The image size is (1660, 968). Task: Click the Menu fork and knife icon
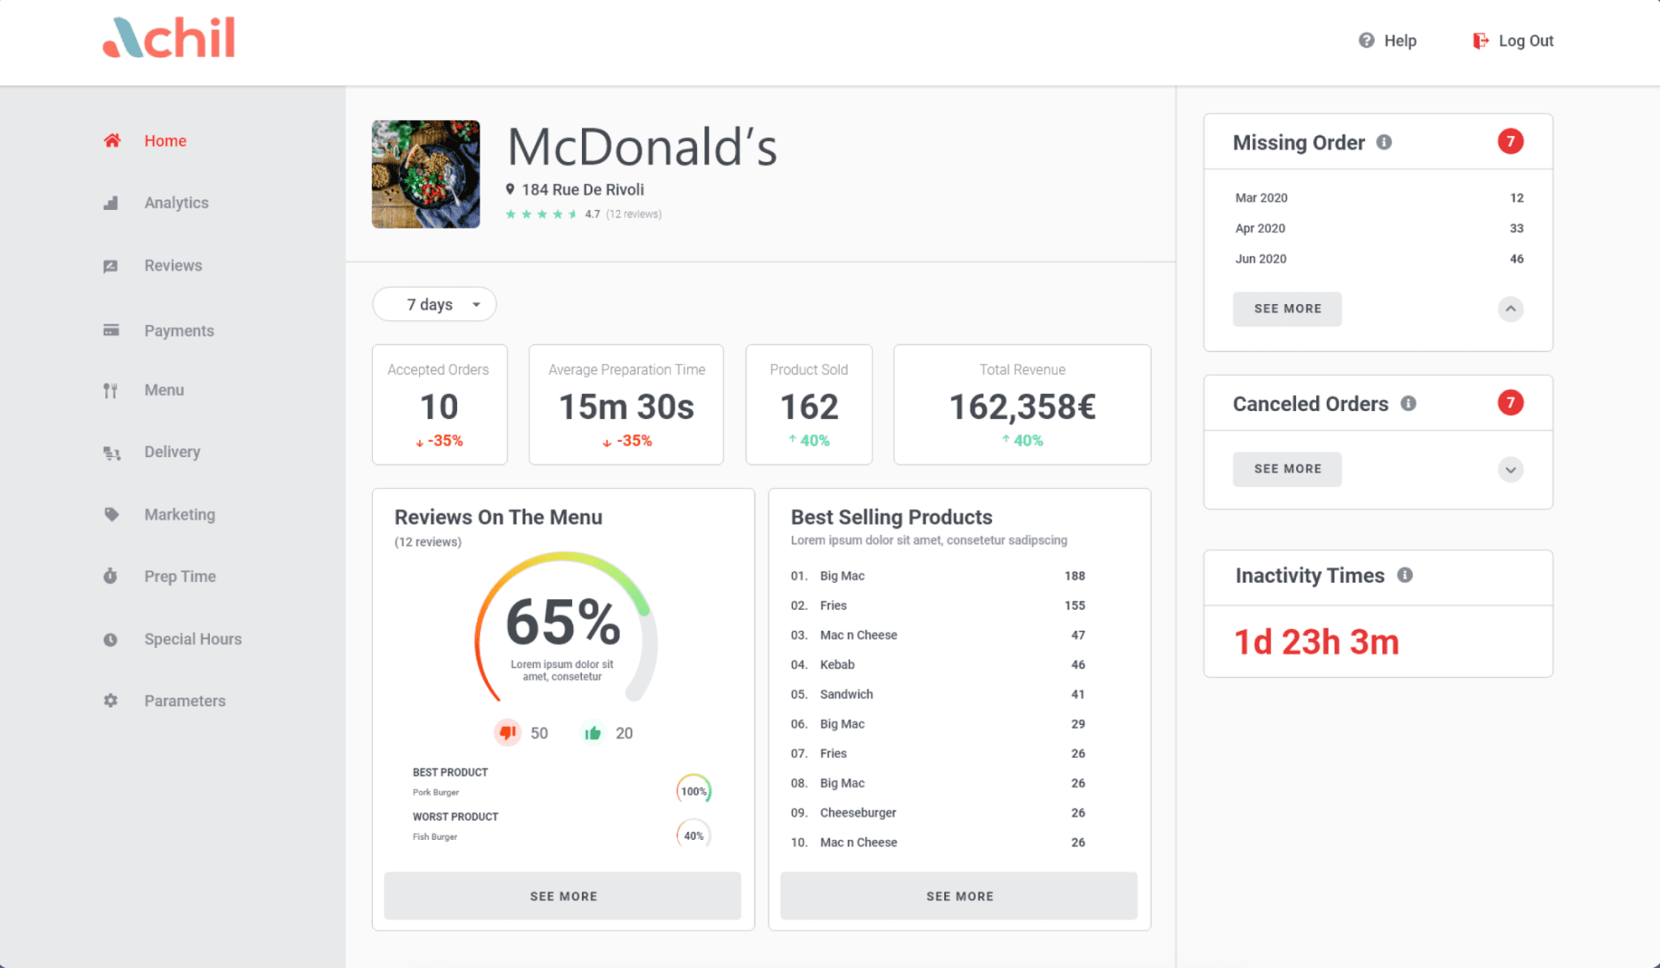point(110,390)
